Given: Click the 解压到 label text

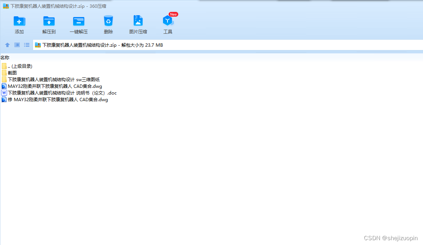Looking at the screenshot, I should (49, 32).
